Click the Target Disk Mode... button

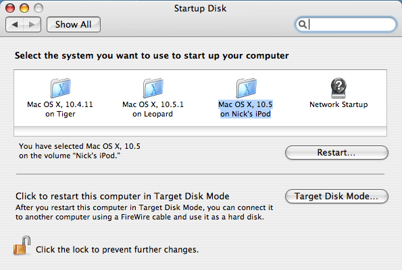click(336, 196)
